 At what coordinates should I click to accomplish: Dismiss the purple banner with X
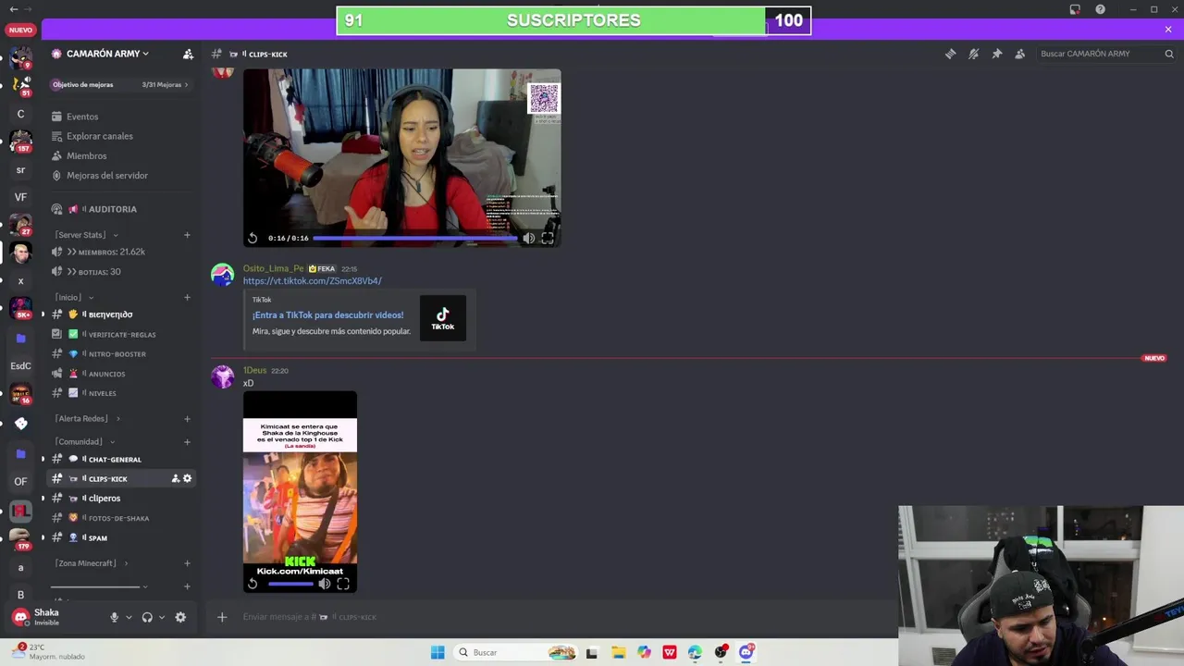(1168, 30)
